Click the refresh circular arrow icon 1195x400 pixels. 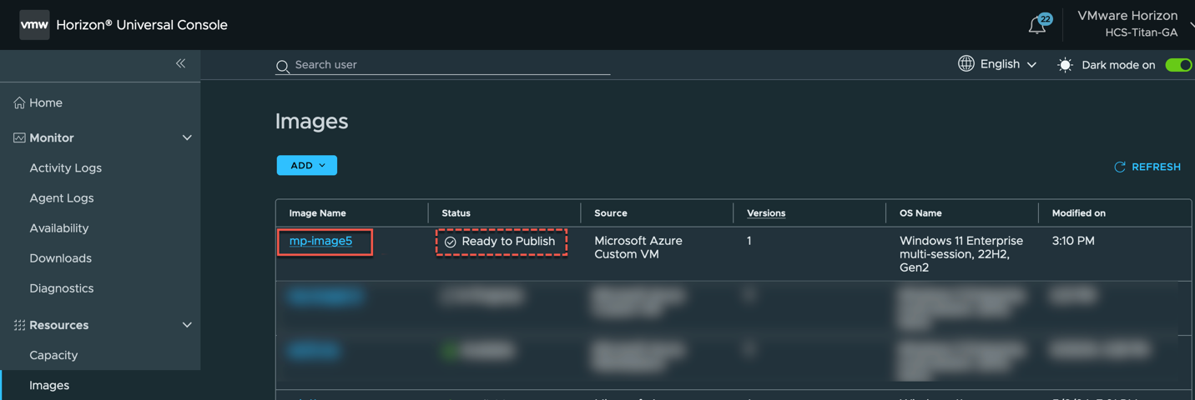(1120, 167)
